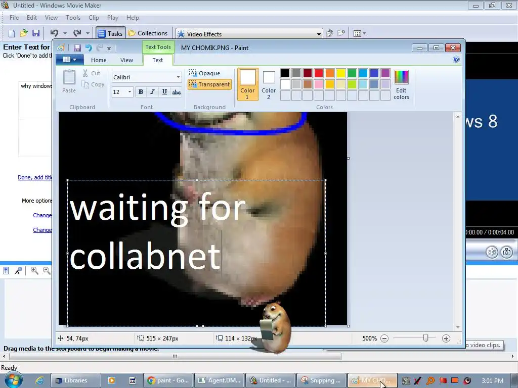
Task: Open the File menu in Movie Maker
Action: [x=14, y=18]
